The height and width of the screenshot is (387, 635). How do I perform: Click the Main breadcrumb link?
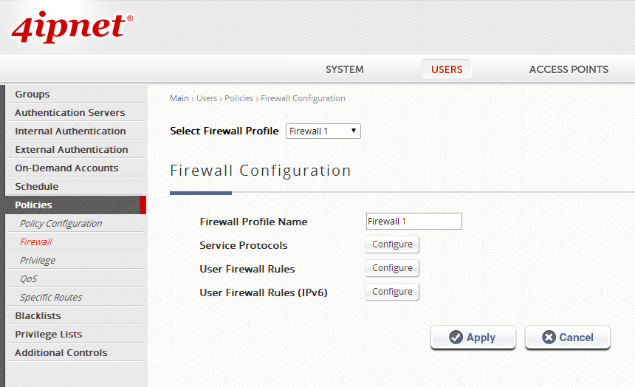(179, 98)
